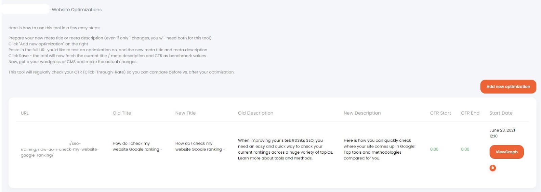Image resolution: width=541 pixels, height=192 pixels.
Task: Click the Add new optimization button
Action: point(508,87)
